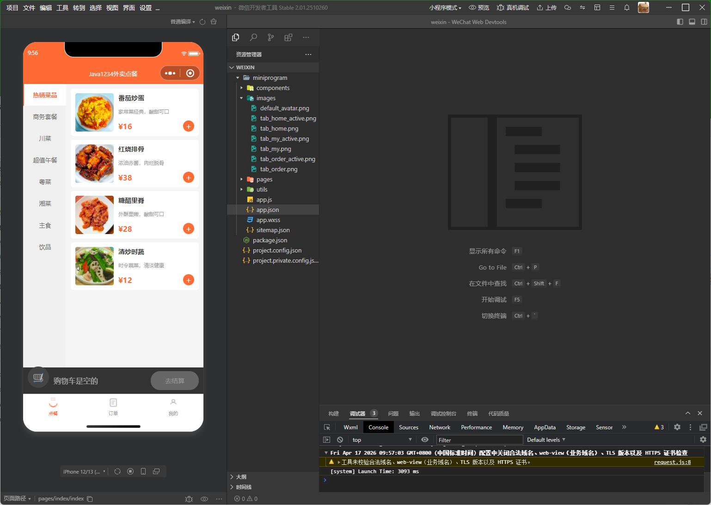Expand the pages folder
This screenshot has width=711, height=505.
(273, 179)
